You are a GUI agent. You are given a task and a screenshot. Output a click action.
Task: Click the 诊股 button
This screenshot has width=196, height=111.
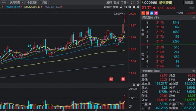pos(44,2)
